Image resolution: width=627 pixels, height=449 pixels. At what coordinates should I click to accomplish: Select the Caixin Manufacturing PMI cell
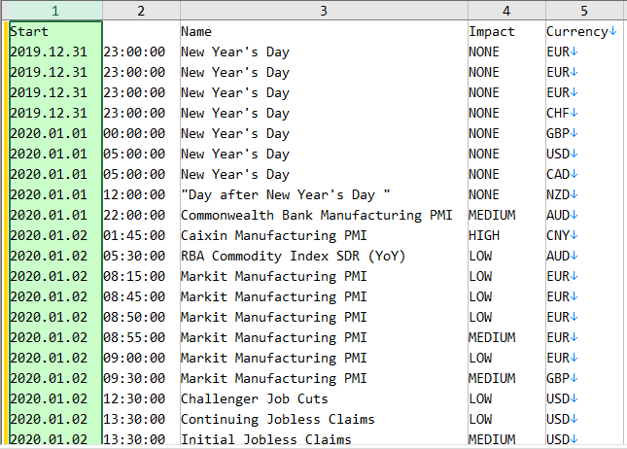point(324,235)
